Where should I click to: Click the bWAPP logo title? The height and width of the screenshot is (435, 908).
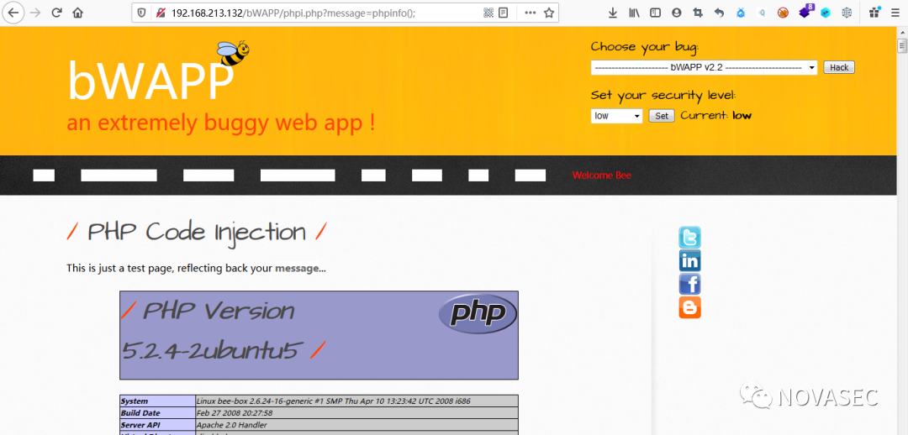tap(150, 80)
